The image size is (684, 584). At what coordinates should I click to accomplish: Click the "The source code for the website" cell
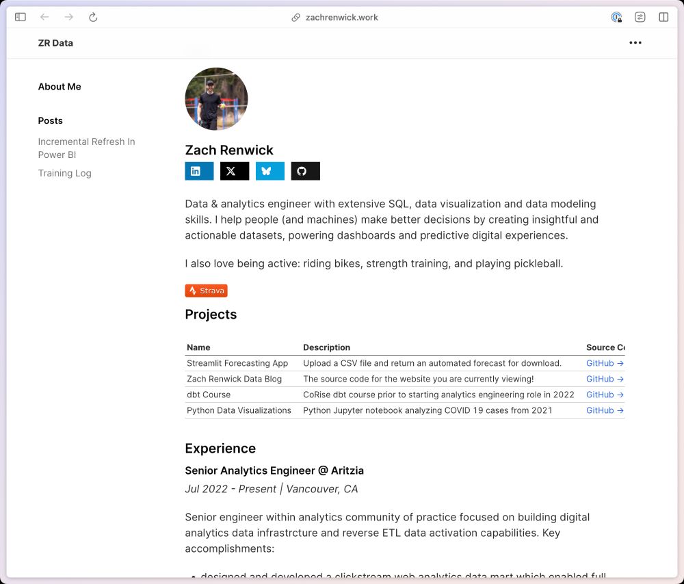coord(419,379)
